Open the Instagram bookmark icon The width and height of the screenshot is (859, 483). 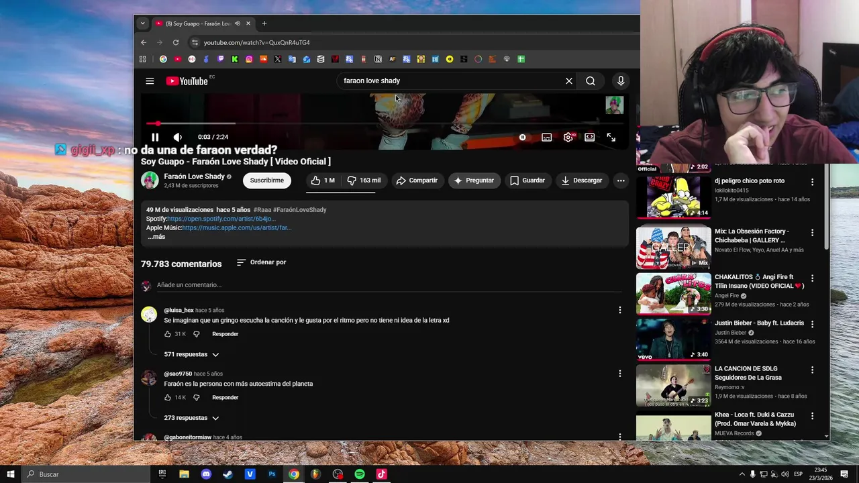249,59
